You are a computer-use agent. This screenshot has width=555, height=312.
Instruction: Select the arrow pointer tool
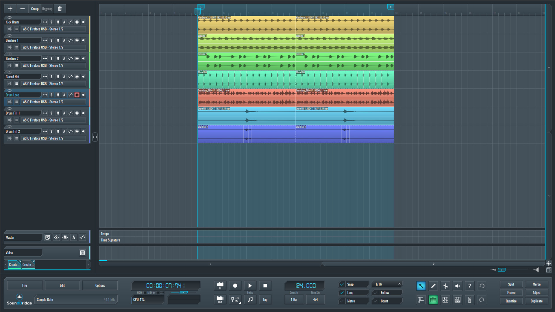(421, 286)
